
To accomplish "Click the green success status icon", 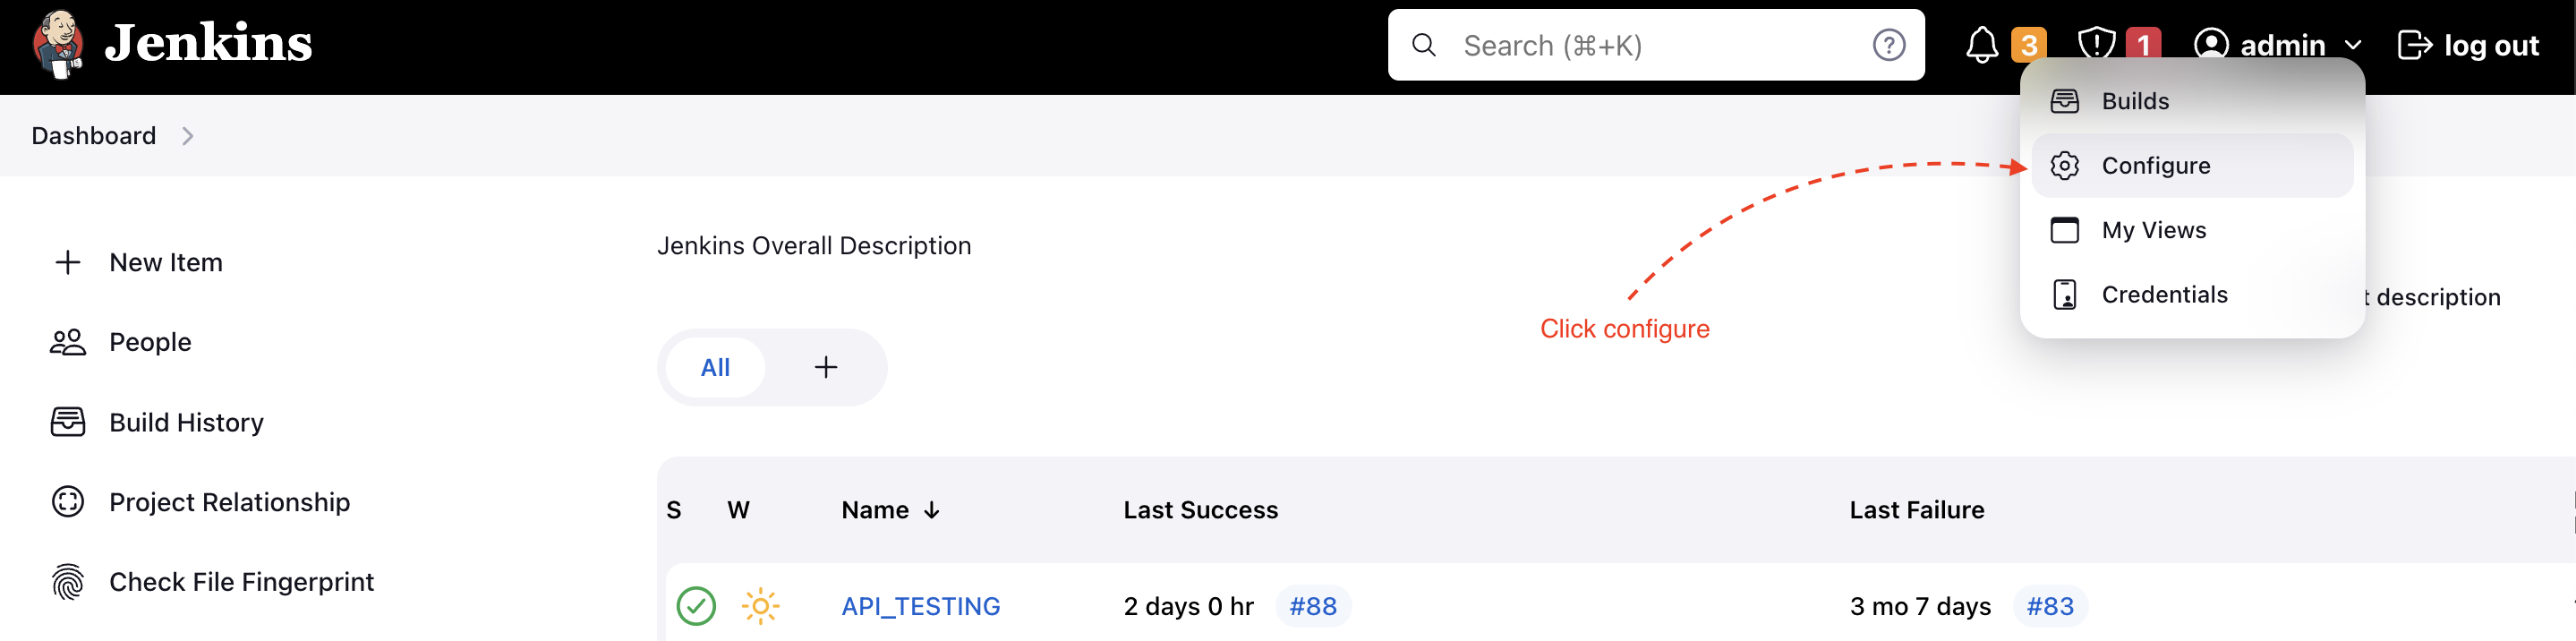I will pos(696,605).
